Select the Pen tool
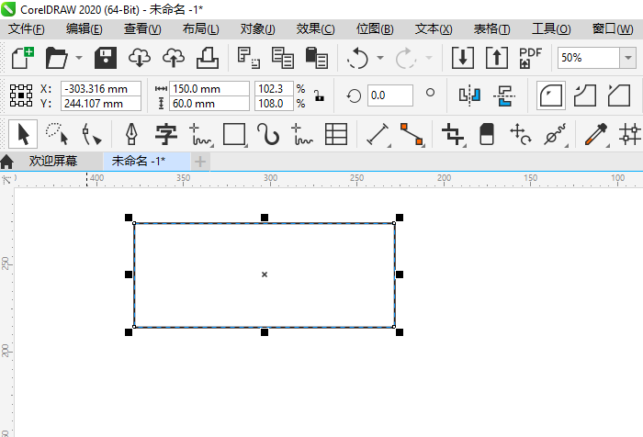This screenshot has height=437, width=643. [131, 134]
